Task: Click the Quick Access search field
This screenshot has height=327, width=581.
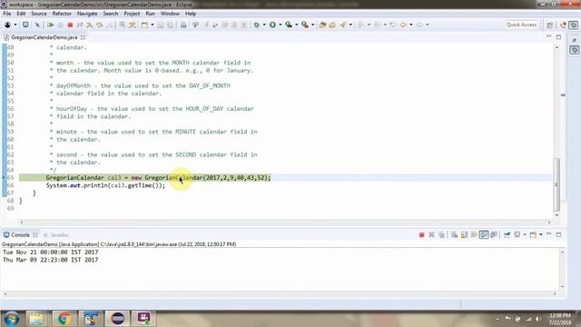Action: [x=521, y=25]
